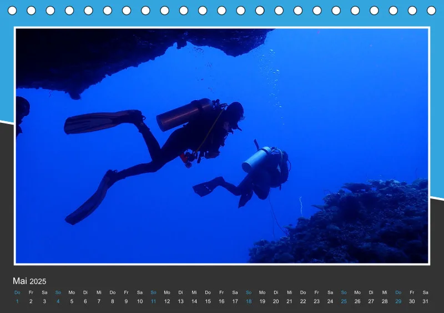Select day 22 in the calendar row
444x313 pixels.
[303, 301]
